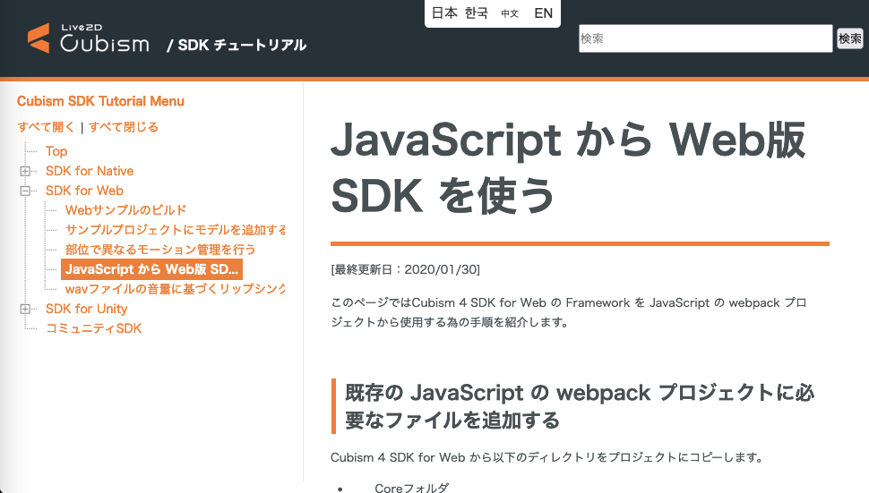This screenshot has width=869, height=493.
Task: Switch language to EN
Action: click(543, 13)
